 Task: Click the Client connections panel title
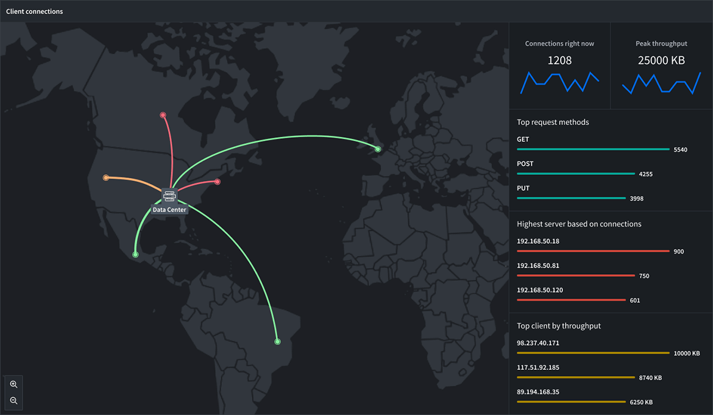[x=34, y=11]
